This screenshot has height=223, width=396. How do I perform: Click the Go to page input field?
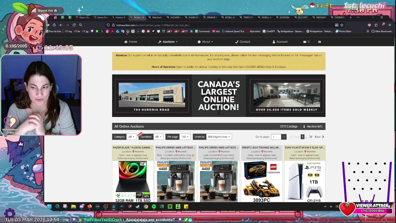pos(276,137)
